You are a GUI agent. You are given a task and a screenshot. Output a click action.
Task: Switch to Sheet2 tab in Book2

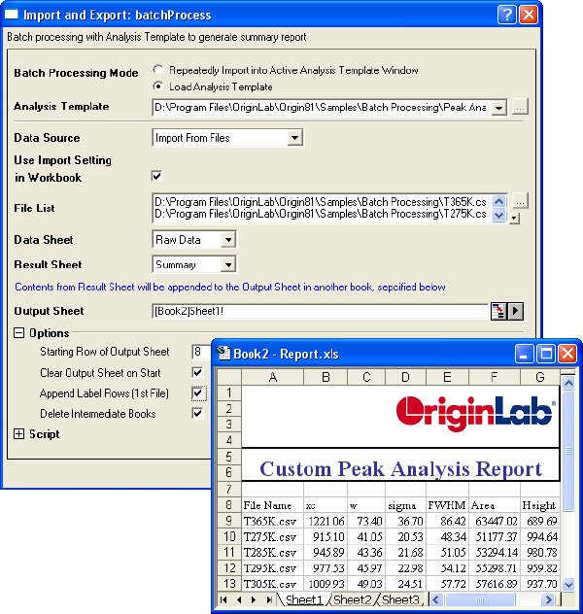(352, 599)
